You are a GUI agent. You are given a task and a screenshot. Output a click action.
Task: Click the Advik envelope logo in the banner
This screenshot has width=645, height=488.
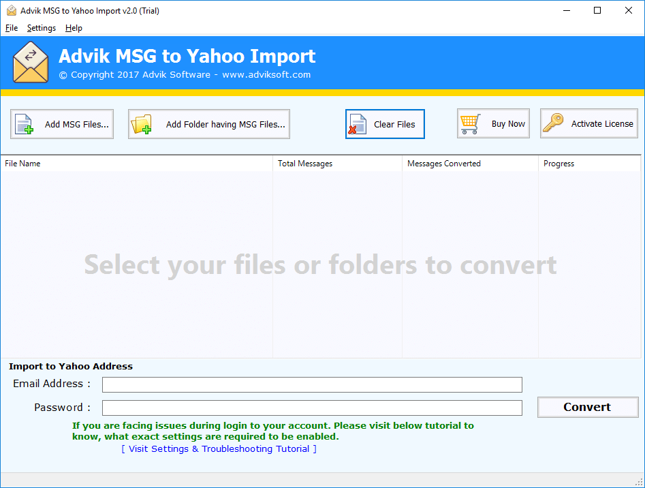pos(31,62)
